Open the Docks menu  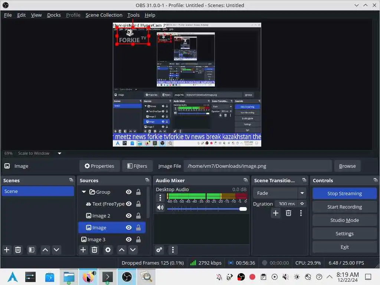(54, 15)
